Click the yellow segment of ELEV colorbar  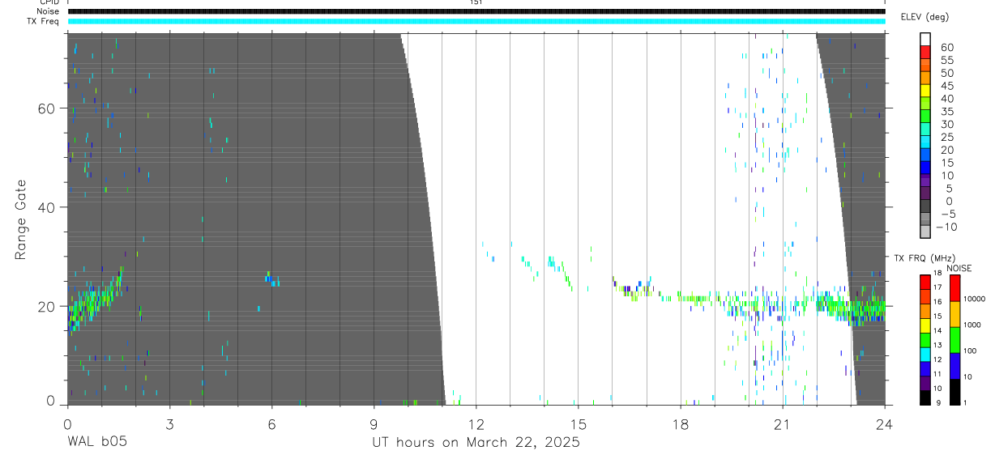(x=925, y=91)
